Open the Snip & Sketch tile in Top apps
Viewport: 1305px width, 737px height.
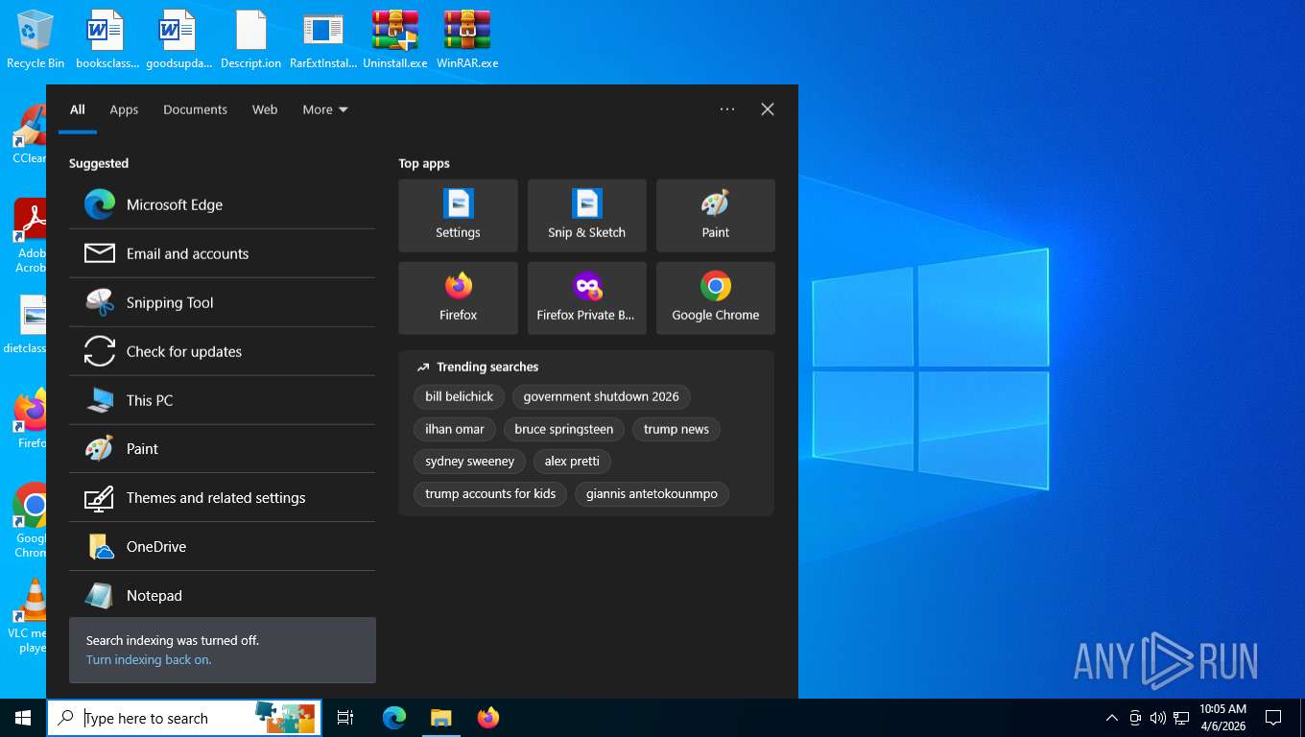[586, 215]
